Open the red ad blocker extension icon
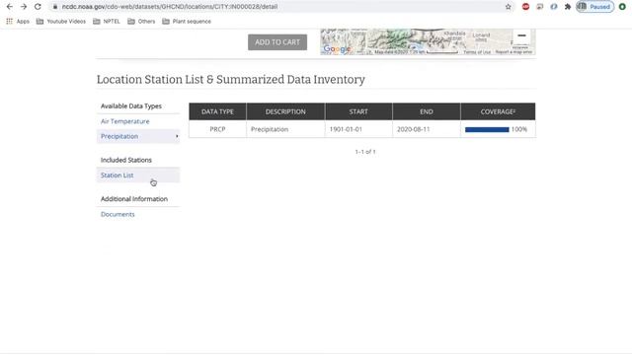 click(x=525, y=7)
